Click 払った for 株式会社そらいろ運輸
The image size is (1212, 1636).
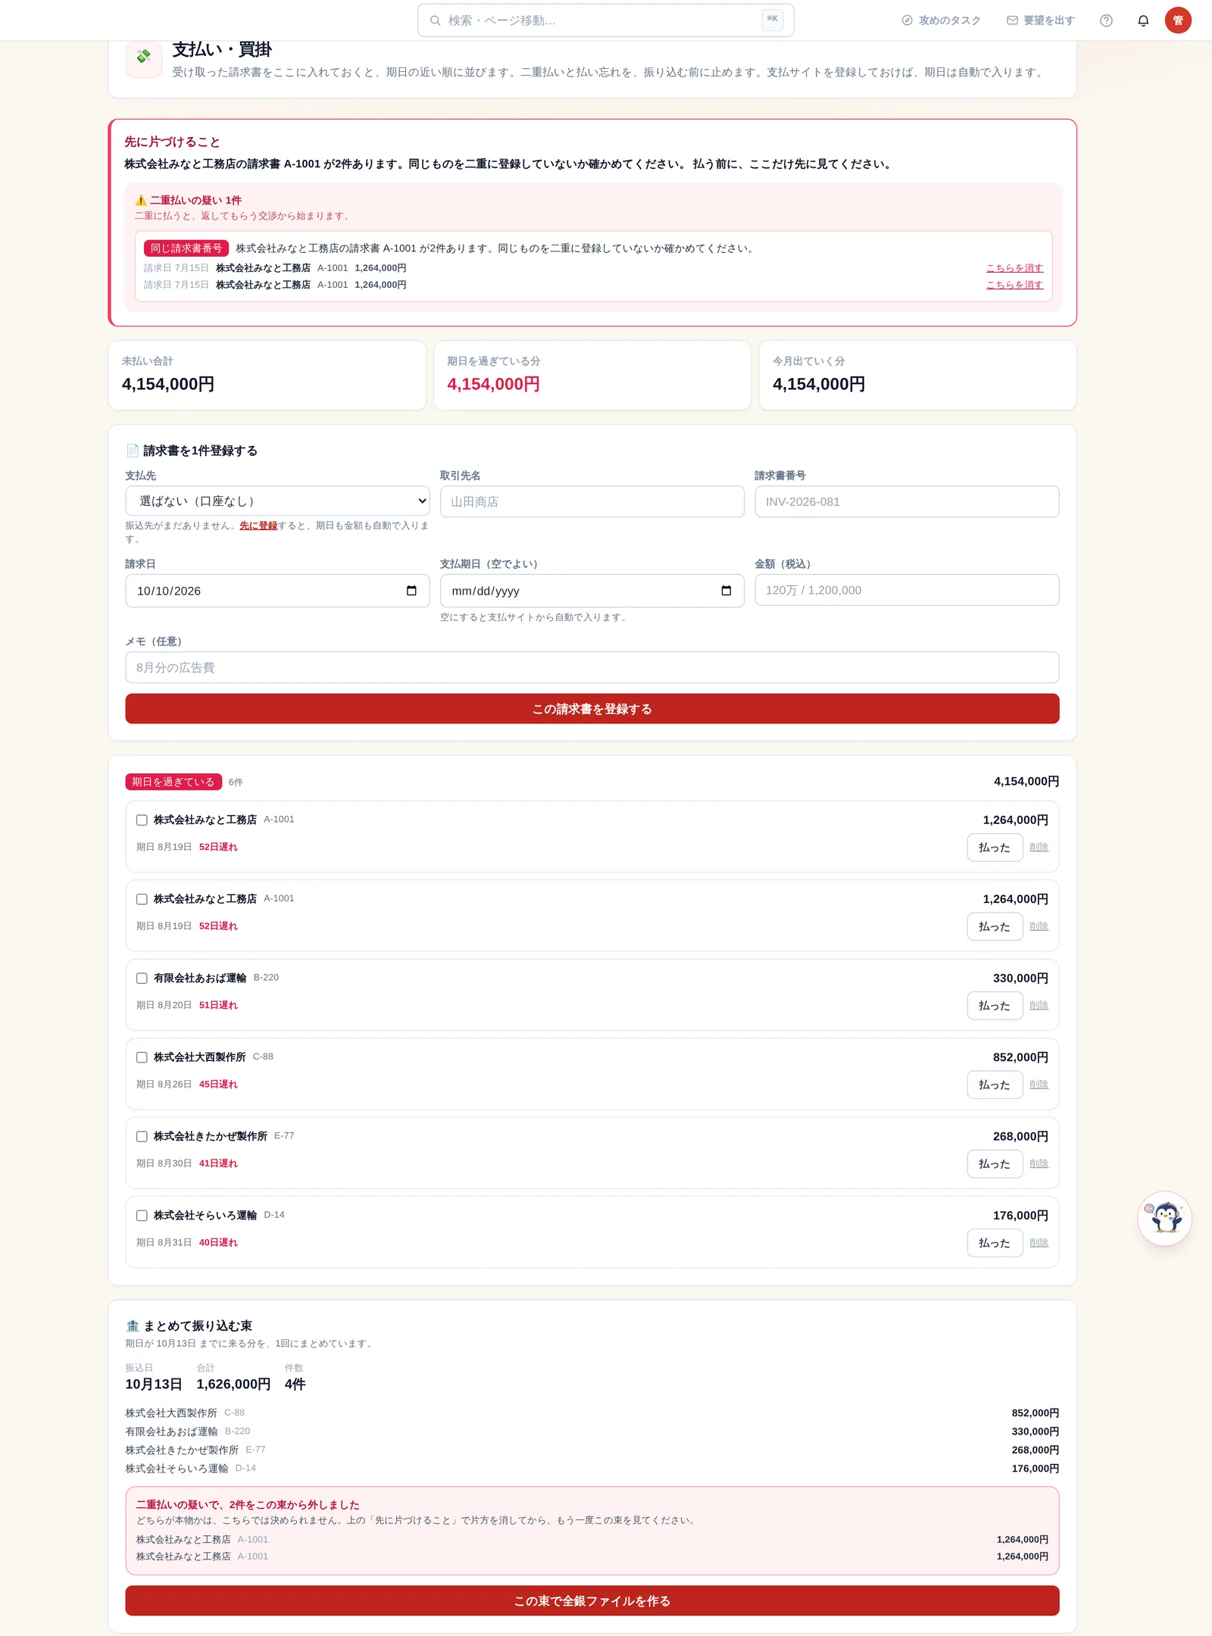tap(995, 1243)
